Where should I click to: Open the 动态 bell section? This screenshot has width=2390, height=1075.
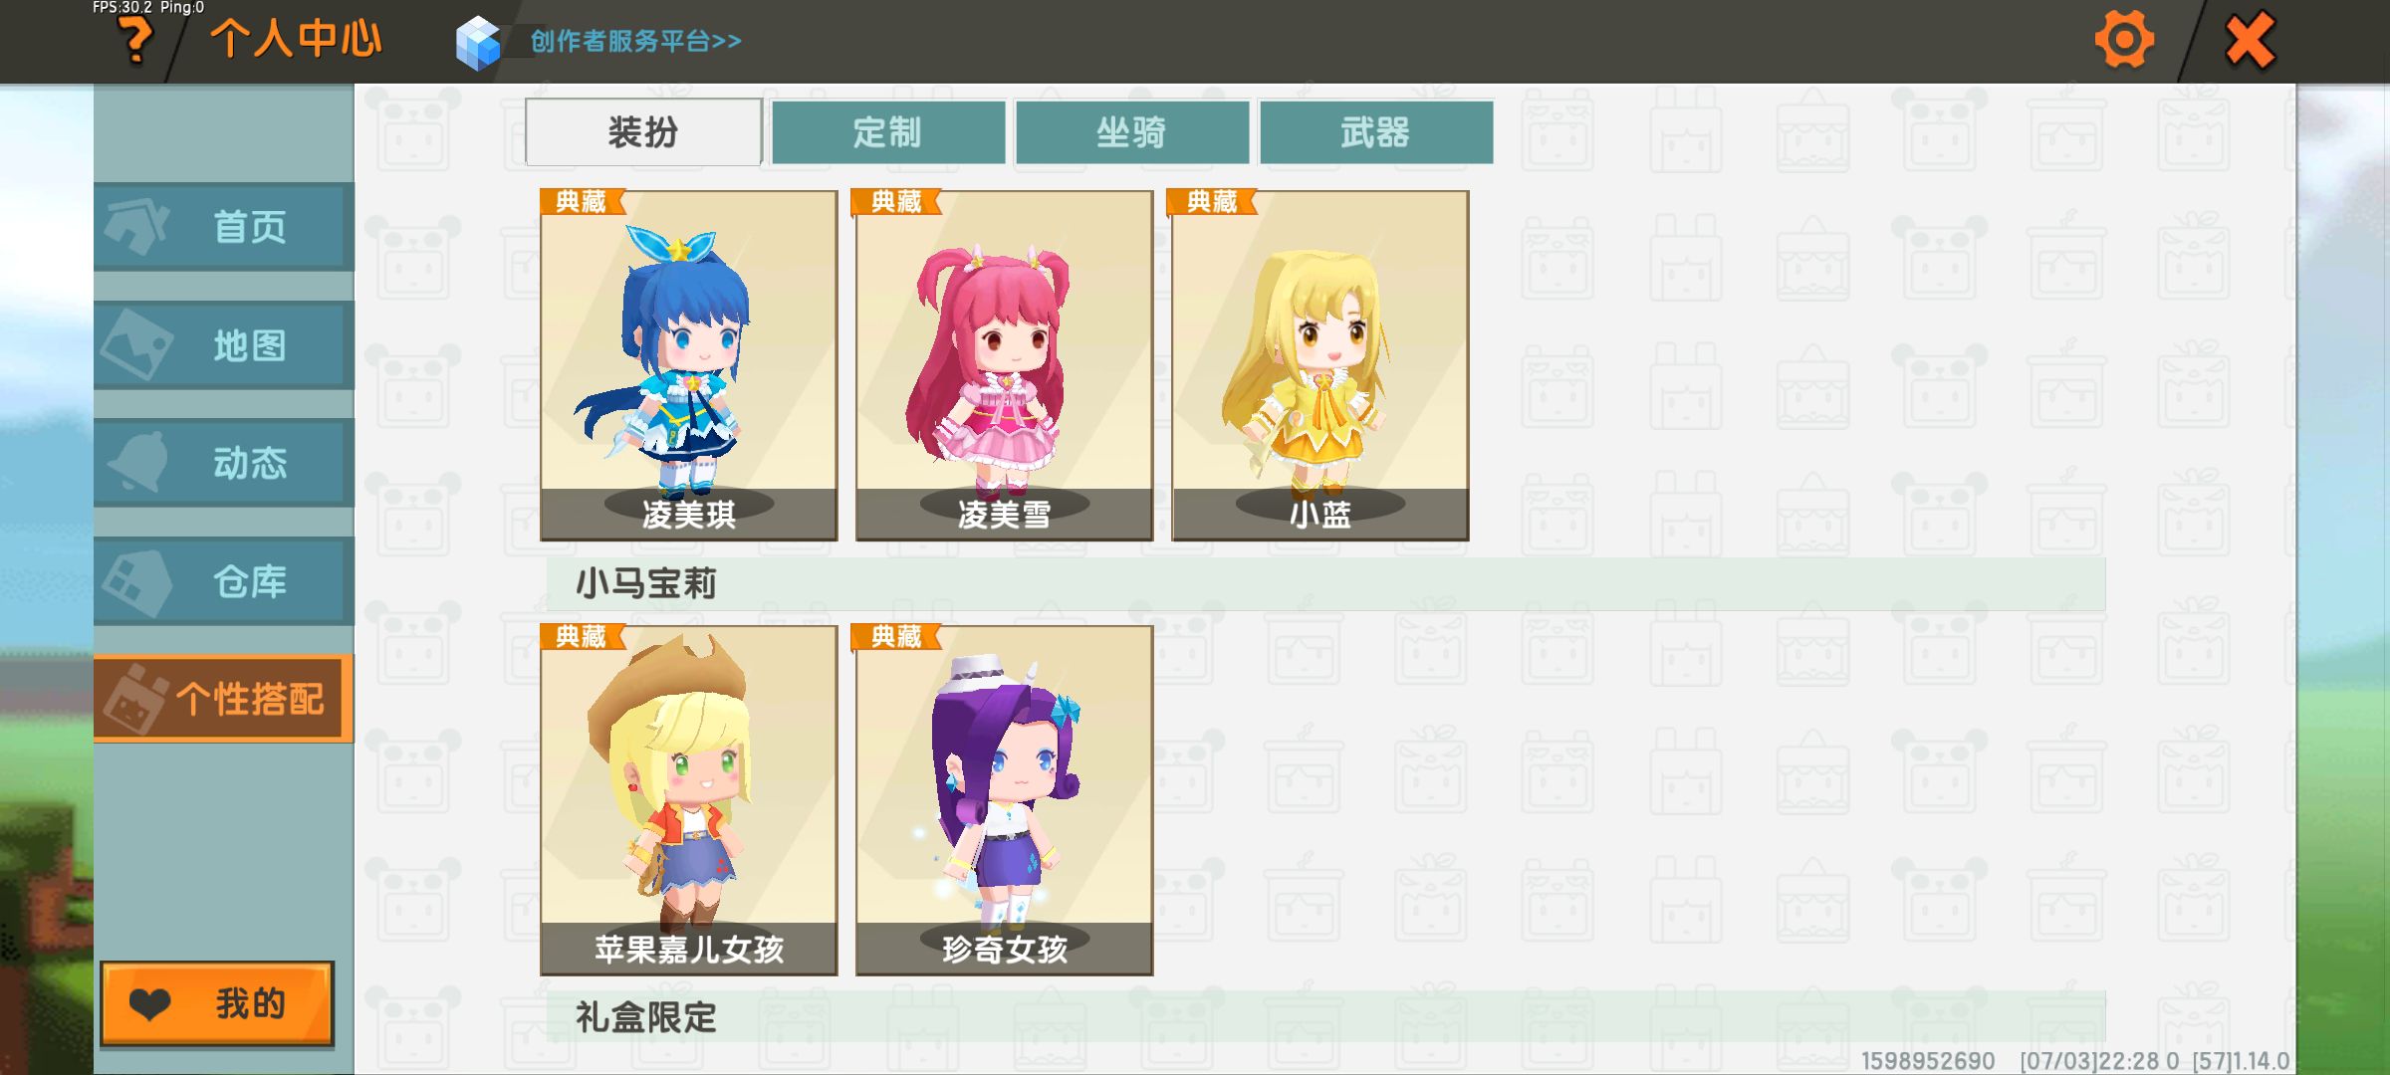tap(224, 463)
